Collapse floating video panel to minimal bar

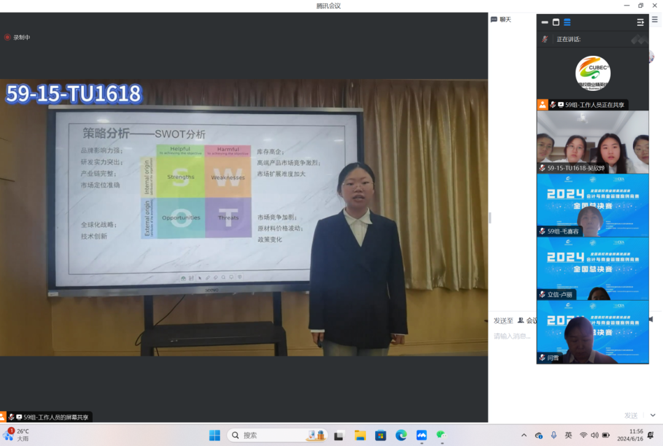(545, 22)
